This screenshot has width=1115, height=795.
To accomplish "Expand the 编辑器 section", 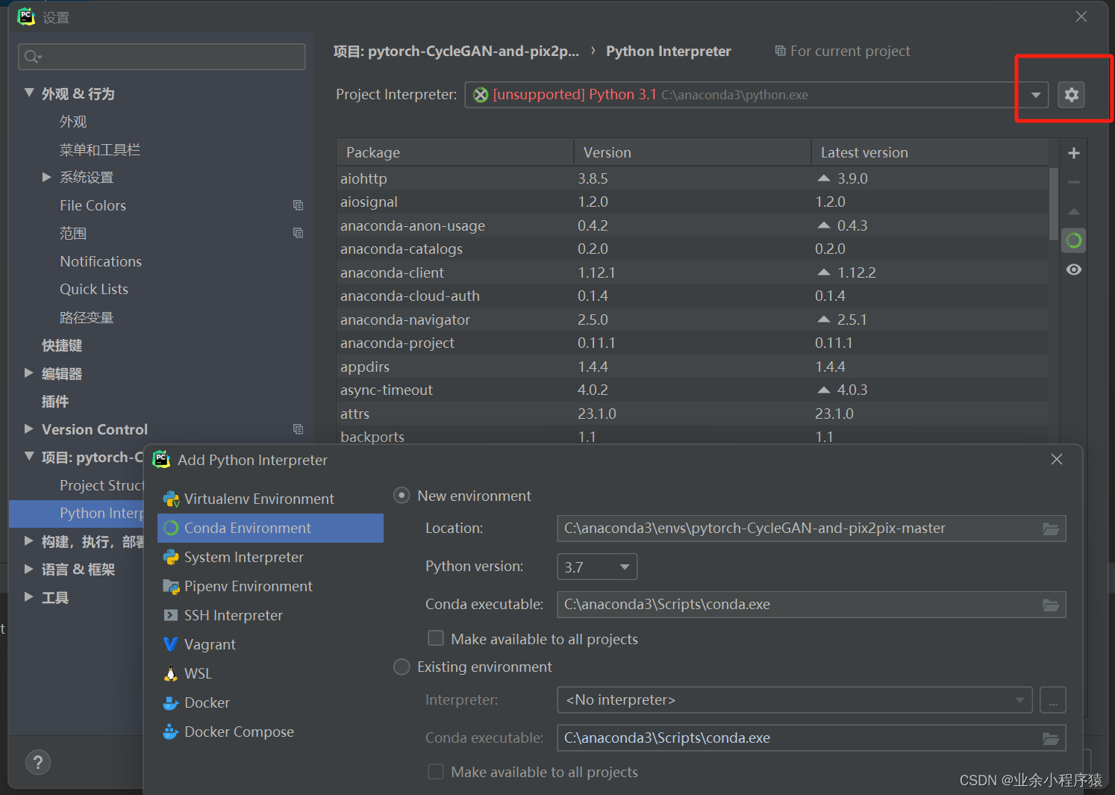I will click(28, 372).
